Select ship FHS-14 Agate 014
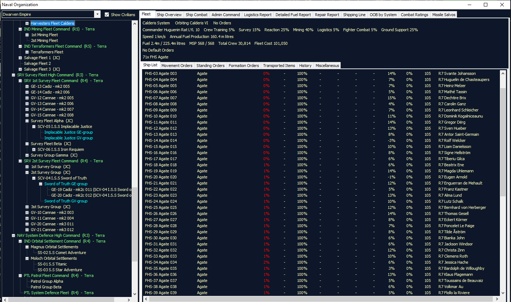 click(x=161, y=140)
